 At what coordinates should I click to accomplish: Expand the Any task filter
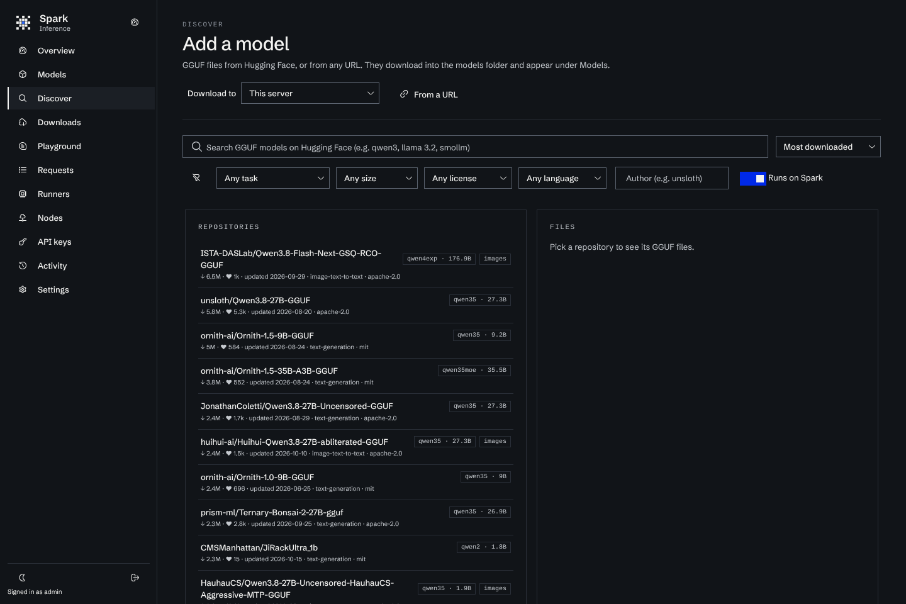(273, 178)
